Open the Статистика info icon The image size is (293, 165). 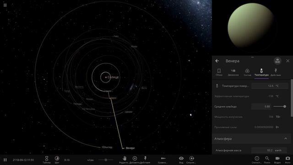(x=257, y=160)
